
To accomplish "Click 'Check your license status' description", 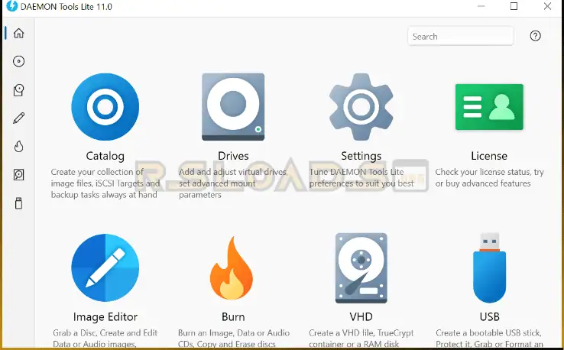I will pos(483,172).
